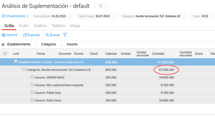Collapse the Categoría Novillo terminación group row
Screen dimensions: 215x117
tap(24, 69)
